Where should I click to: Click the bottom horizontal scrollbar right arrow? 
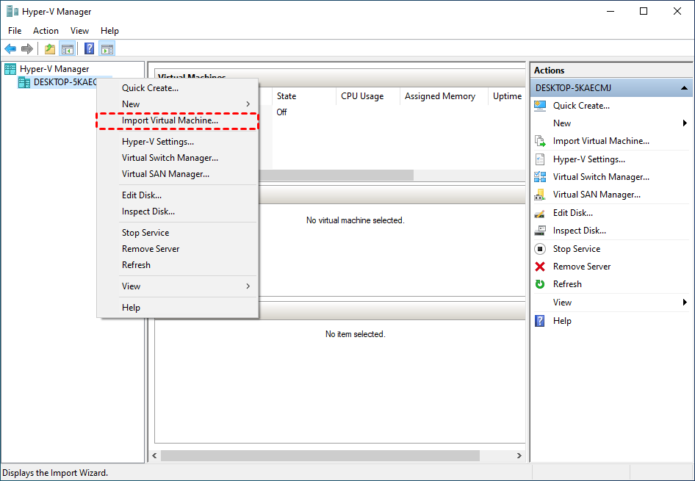point(519,456)
